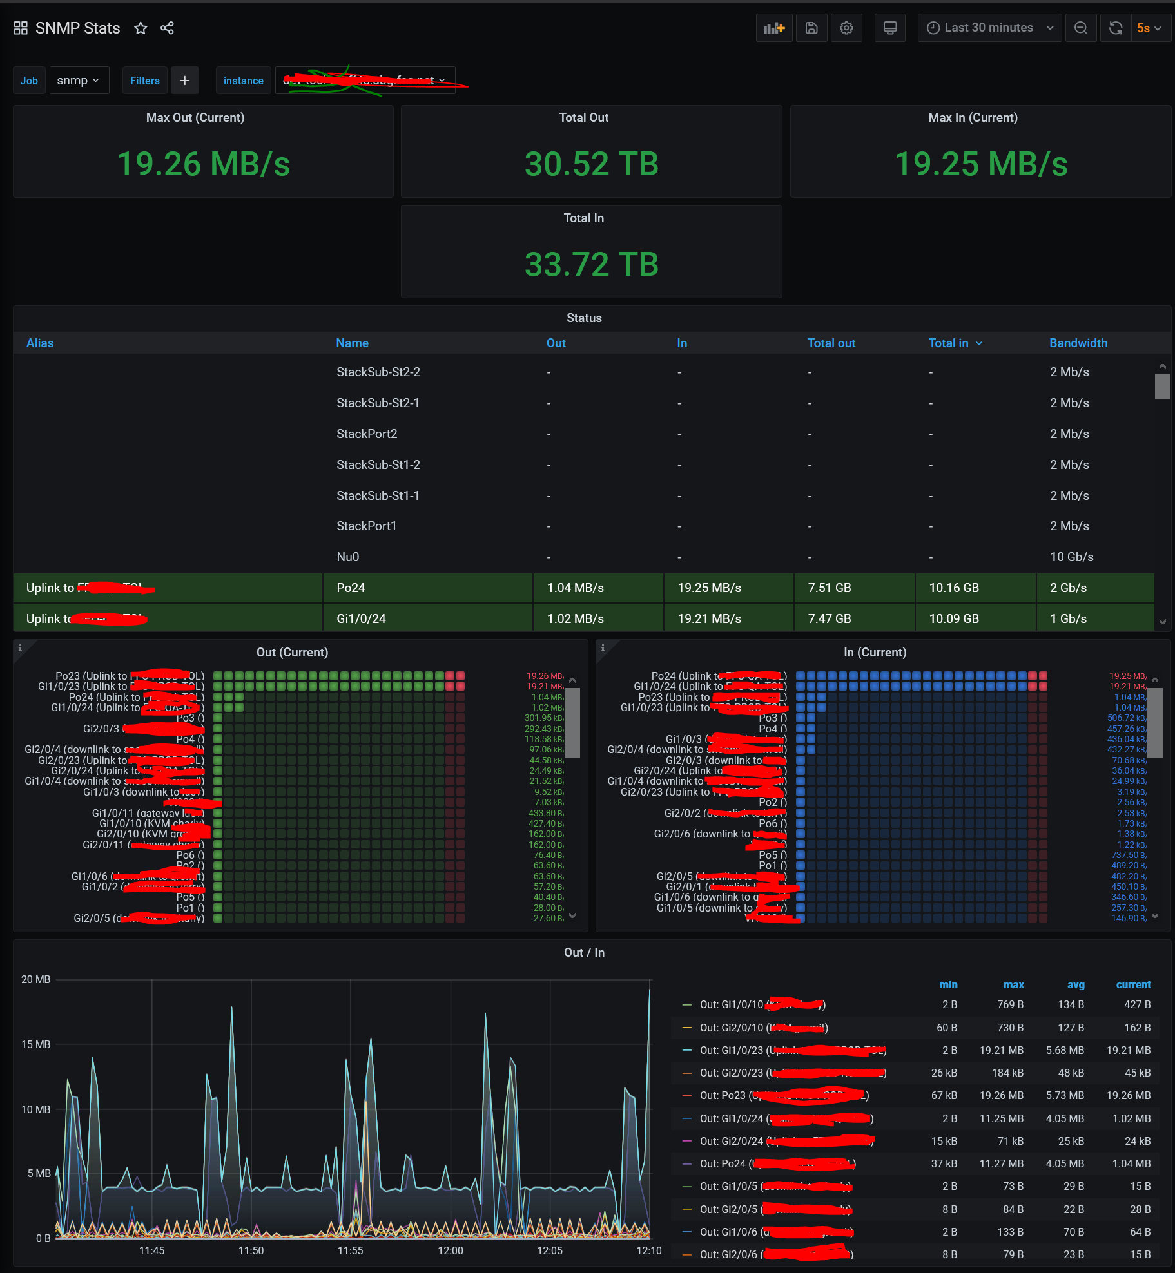Click the share dashboard icon
Image resolution: width=1175 pixels, height=1273 pixels.
167,28
